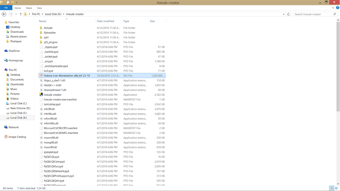Open Pixelapse folder in sidebar

click(16, 41)
